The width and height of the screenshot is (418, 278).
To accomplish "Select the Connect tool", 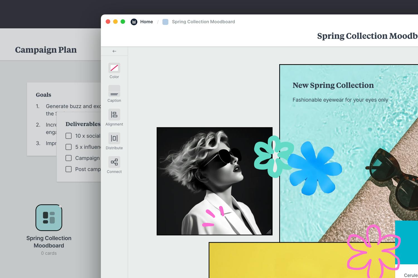I will pyautogui.click(x=114, y=162).
